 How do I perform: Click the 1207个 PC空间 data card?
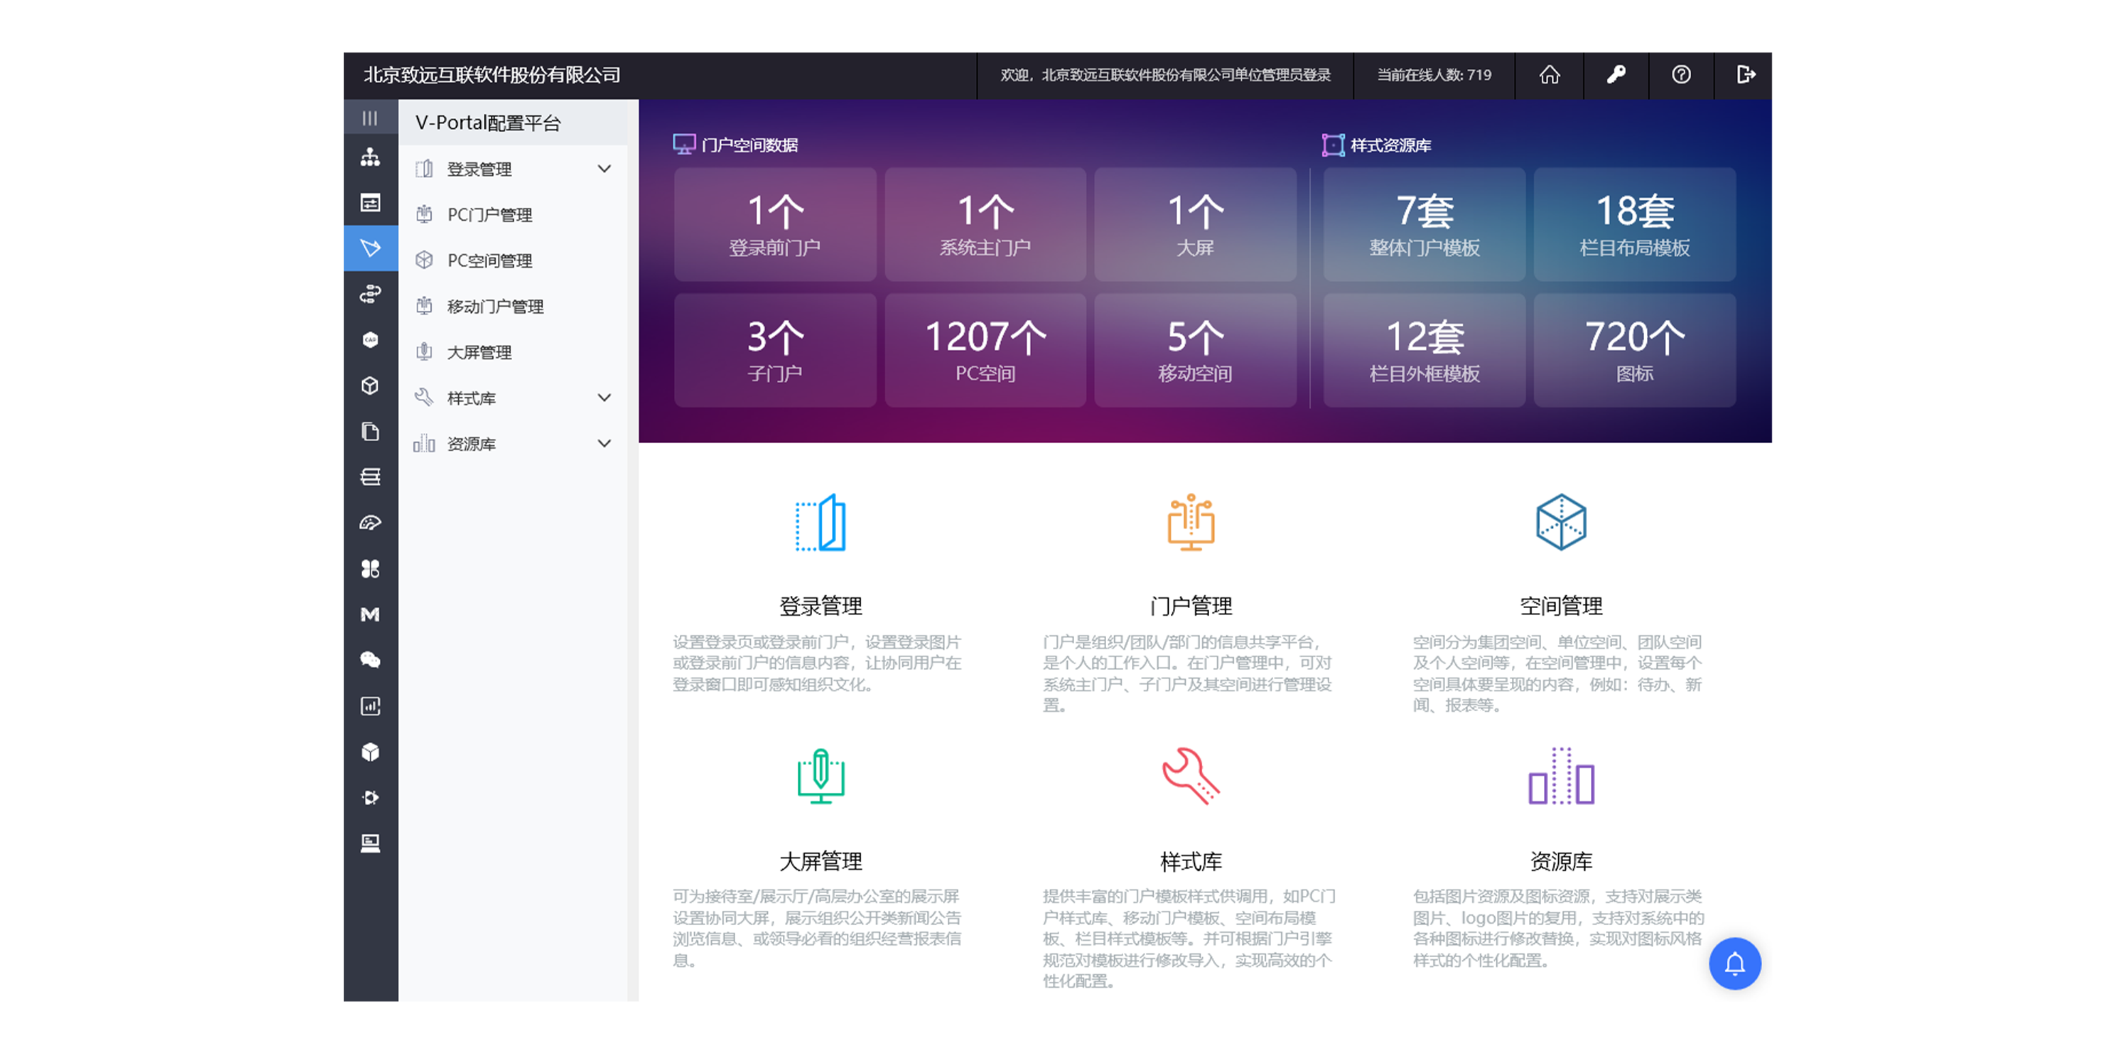[985, 350]
